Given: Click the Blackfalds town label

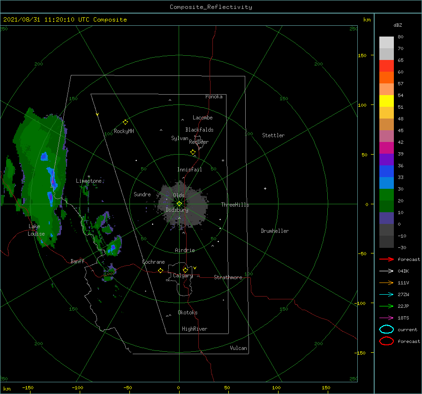Looking at the screenshot, I should click(x=199, y=130).
